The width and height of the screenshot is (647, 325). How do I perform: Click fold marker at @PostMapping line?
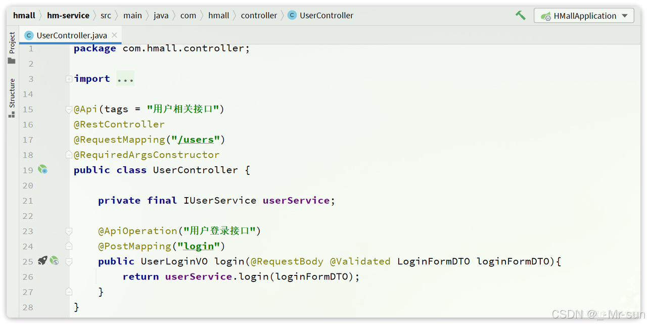[69, 246]
